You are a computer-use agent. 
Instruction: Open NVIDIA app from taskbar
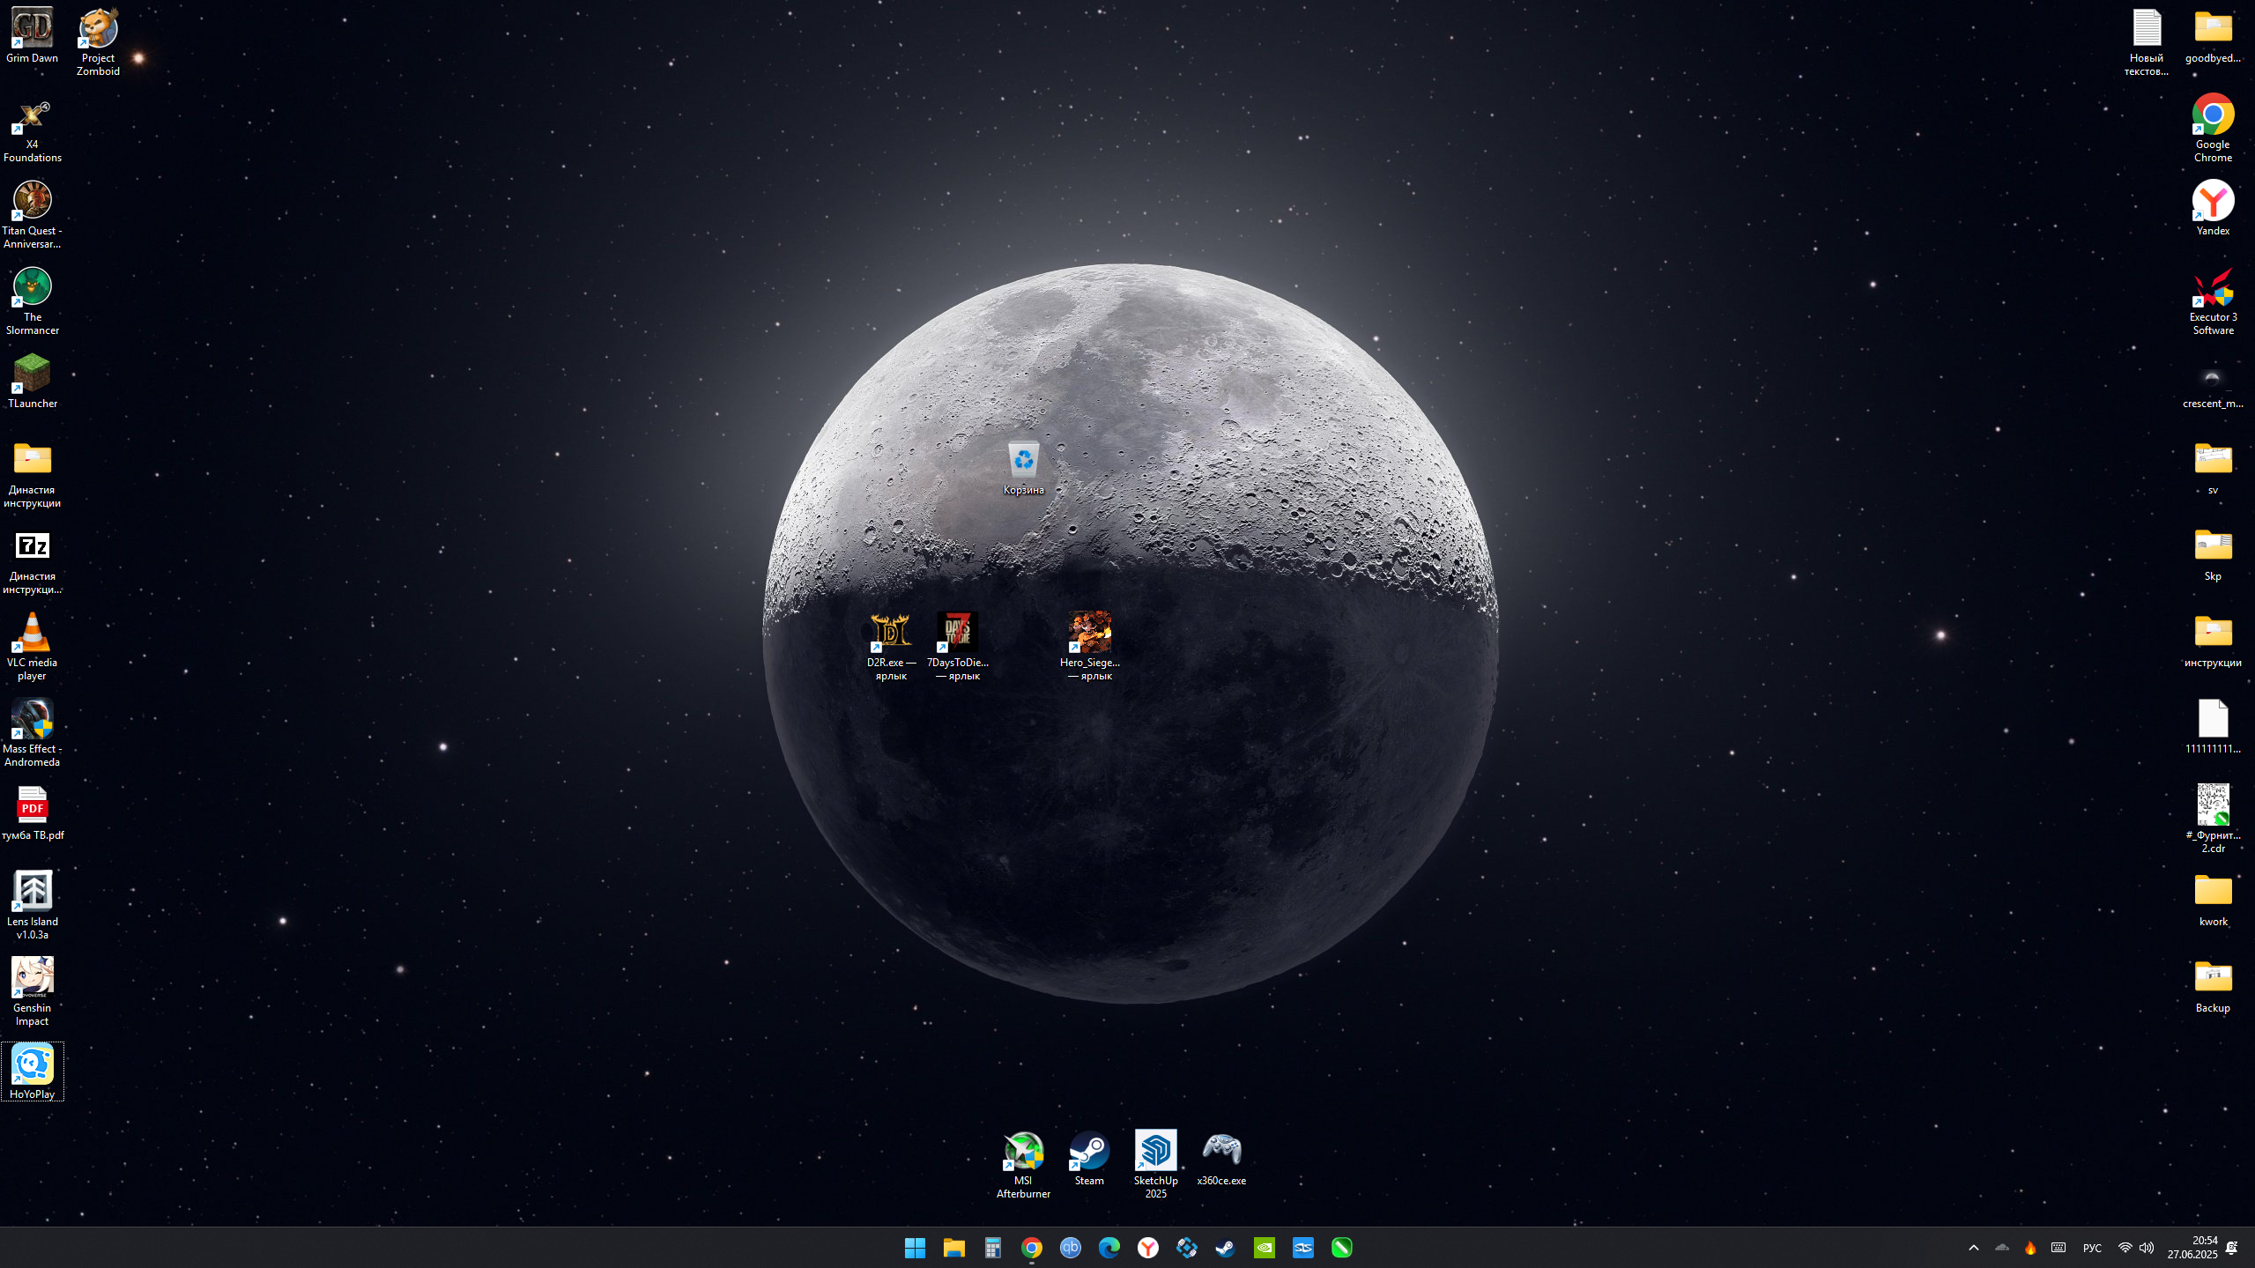(x=1264, y=1248)
